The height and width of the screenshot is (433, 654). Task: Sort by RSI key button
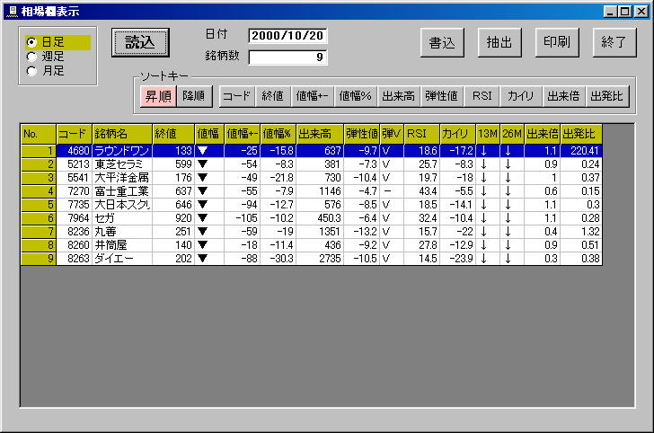click(x=482, y=95)
